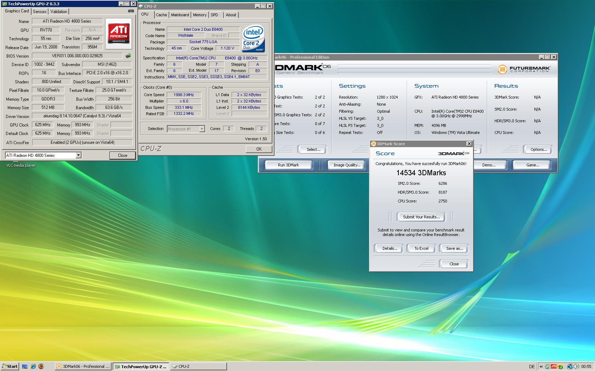Click the Image Quality... button
The height and width of the screenshot is (371, 595).
point(347,165)
